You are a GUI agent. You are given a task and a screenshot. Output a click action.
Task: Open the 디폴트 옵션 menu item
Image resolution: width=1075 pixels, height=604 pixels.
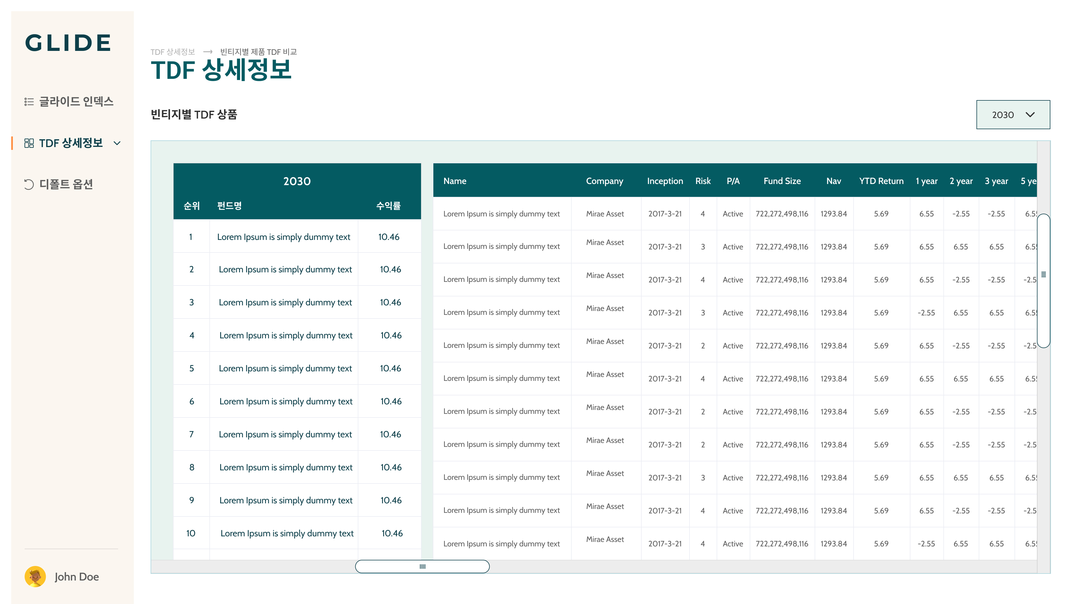point(66,184)
